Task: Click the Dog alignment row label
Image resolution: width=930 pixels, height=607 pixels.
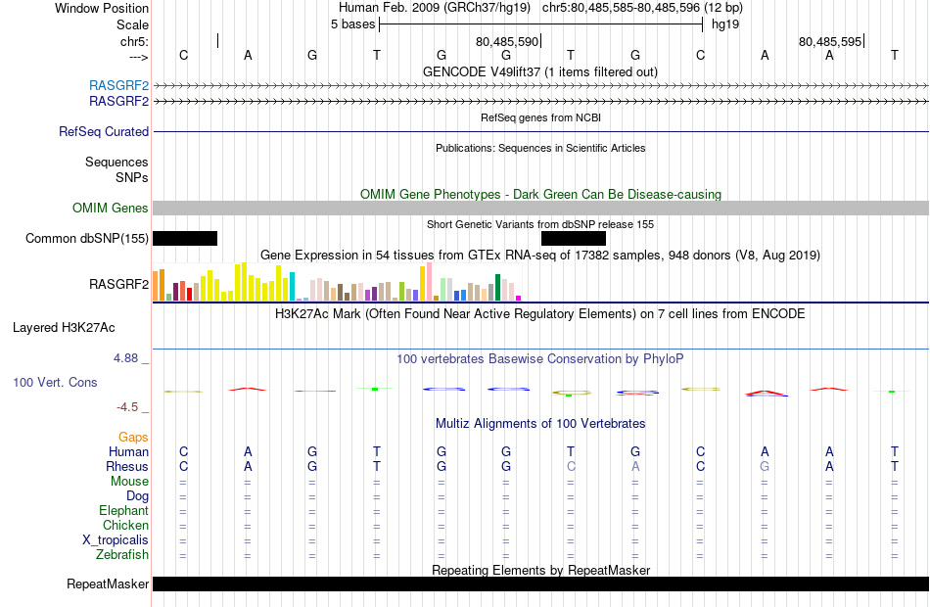Action: pos(137,496)
